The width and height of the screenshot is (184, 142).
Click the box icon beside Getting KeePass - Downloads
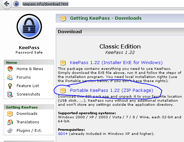[x=63, y=18]
